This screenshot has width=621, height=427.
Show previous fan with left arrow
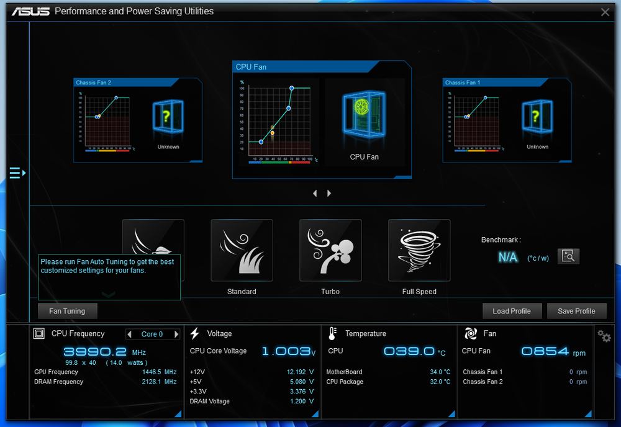(315, 194)
